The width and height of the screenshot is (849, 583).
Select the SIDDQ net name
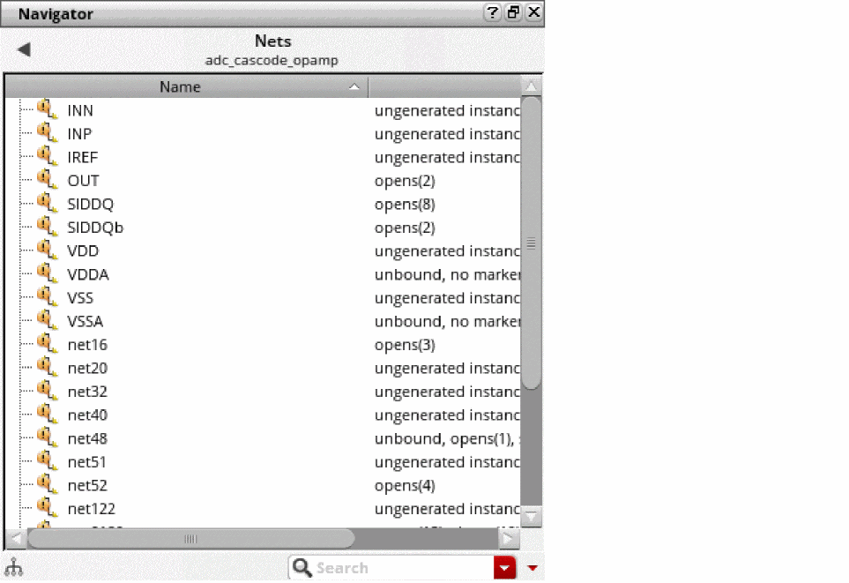(x=91, y=205)
